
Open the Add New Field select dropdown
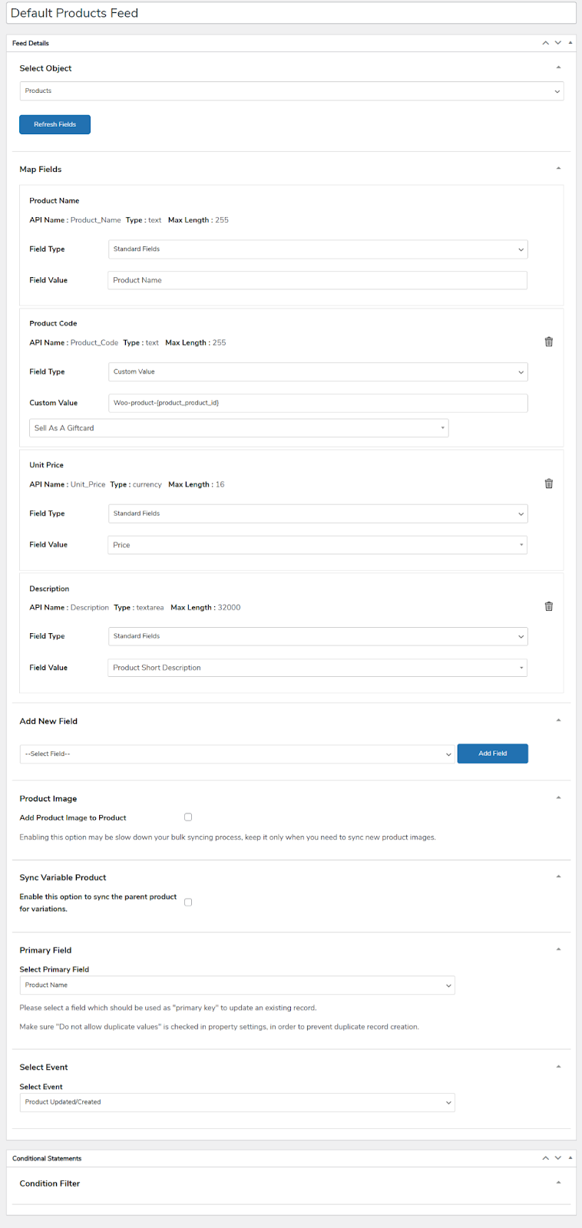coord(237,754)
